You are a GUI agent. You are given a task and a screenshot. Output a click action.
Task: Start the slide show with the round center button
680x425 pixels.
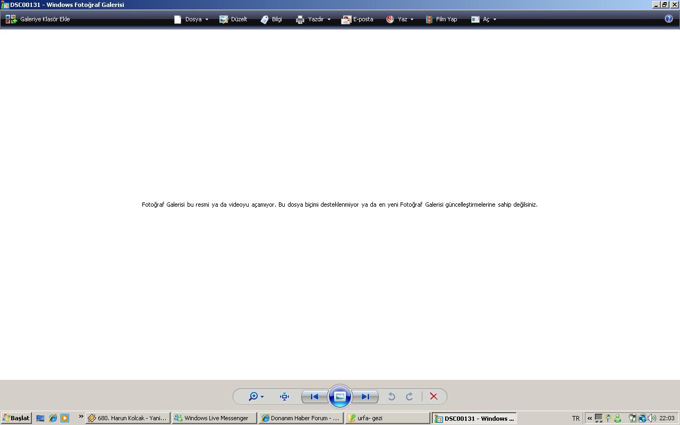(x=340, y=396)
